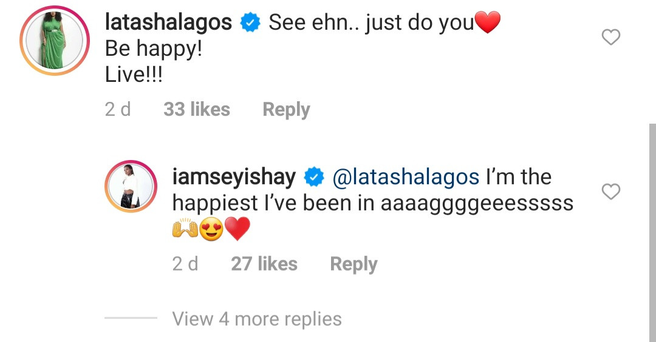Click the red heart emoji in iamseyishay reply
This screenshot has width=656, height=342.
click(237, 229)
